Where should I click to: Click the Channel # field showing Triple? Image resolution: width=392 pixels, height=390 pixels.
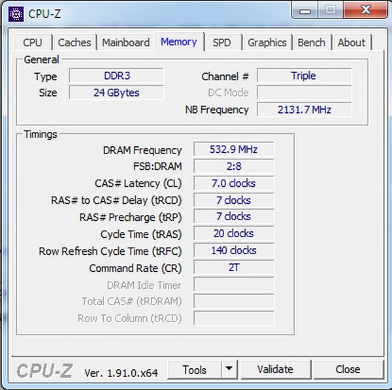tap(304, 76)
